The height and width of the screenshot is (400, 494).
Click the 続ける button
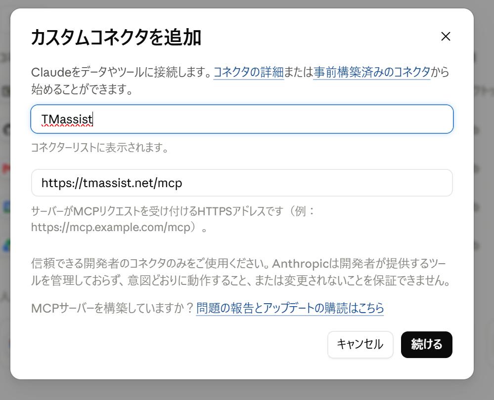point(427,344)
